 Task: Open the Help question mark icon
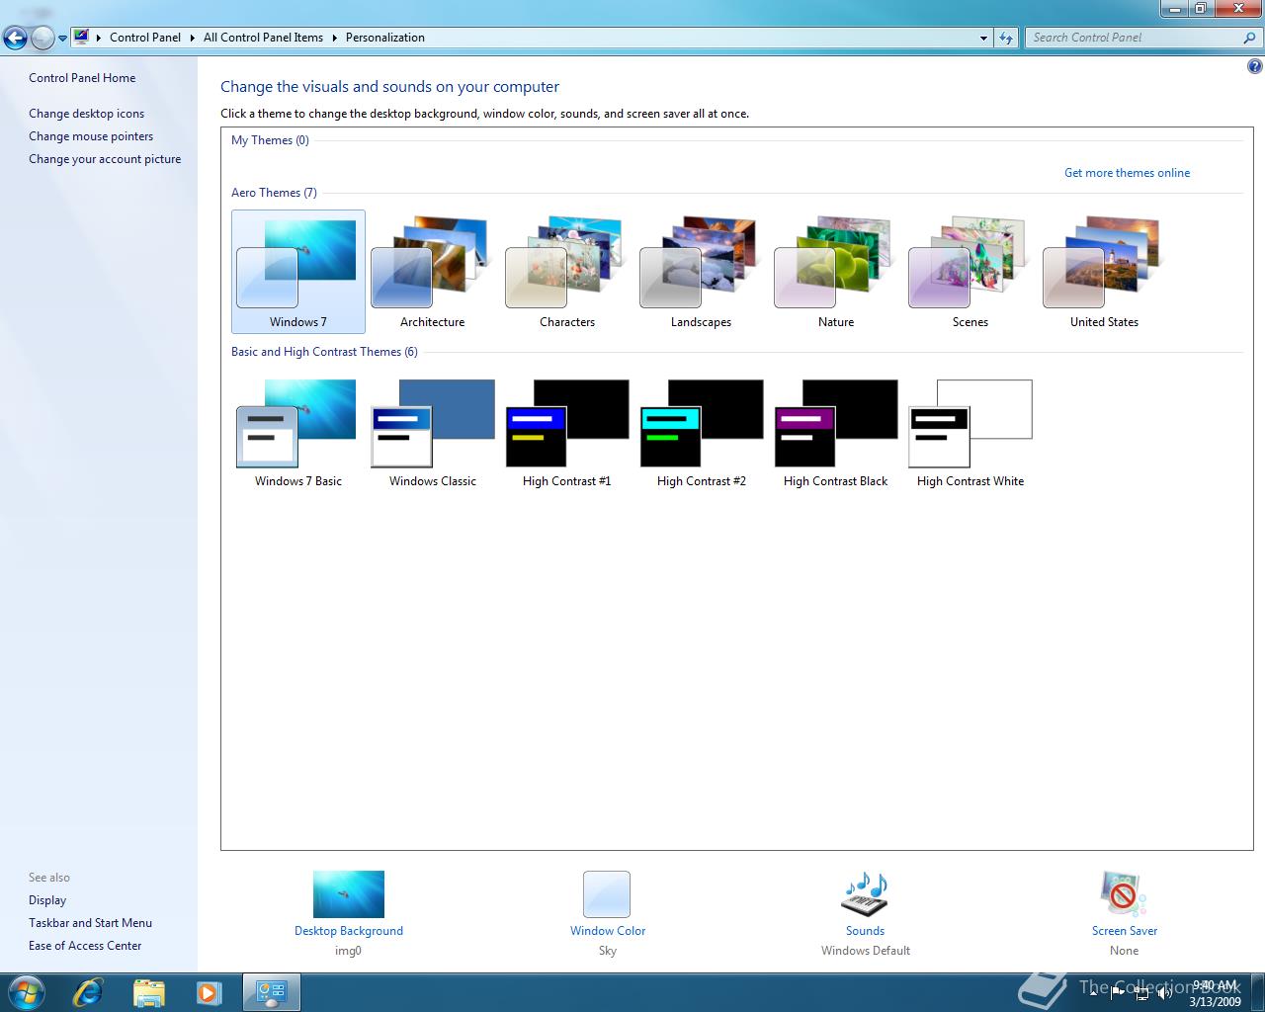1255,67
